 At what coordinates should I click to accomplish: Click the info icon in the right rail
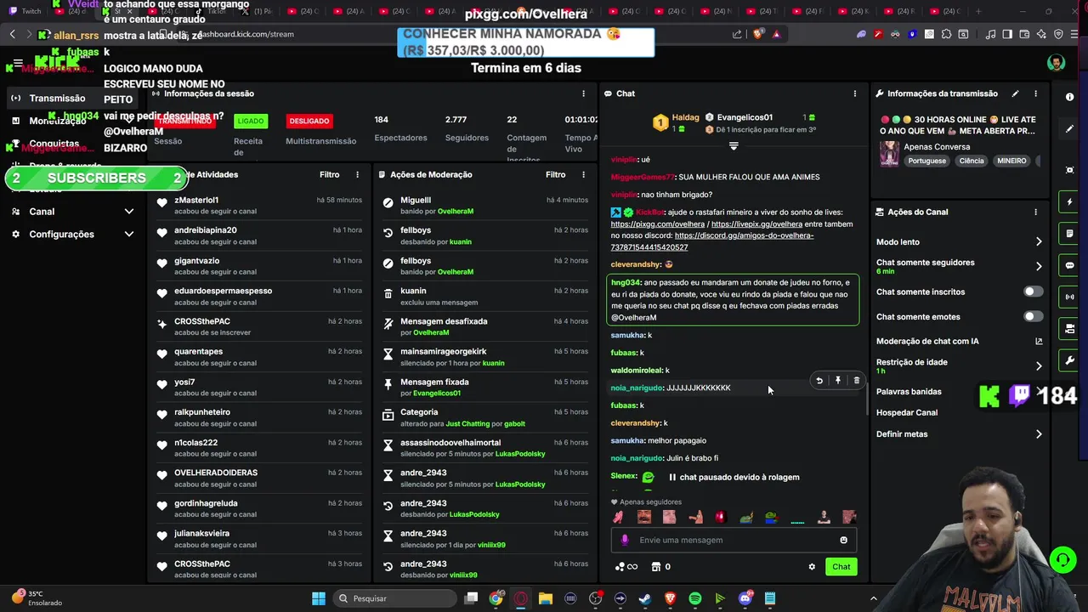(1069, 97)
